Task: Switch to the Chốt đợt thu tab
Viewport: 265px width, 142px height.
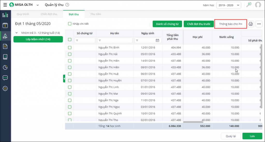Action: coord(49,14)
